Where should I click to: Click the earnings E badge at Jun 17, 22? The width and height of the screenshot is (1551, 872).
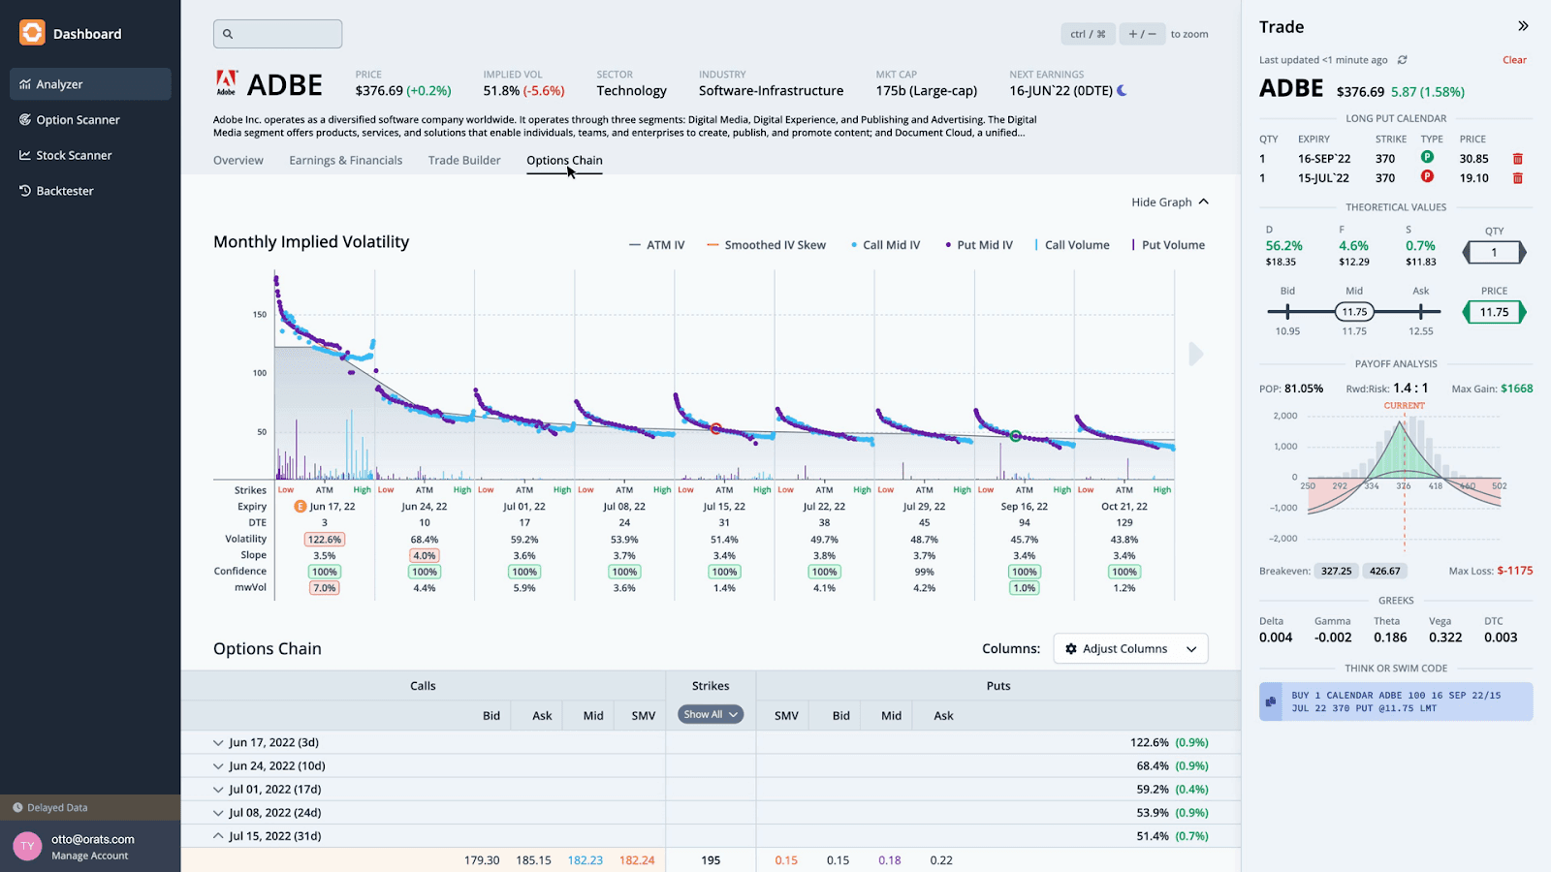(301, 507)
